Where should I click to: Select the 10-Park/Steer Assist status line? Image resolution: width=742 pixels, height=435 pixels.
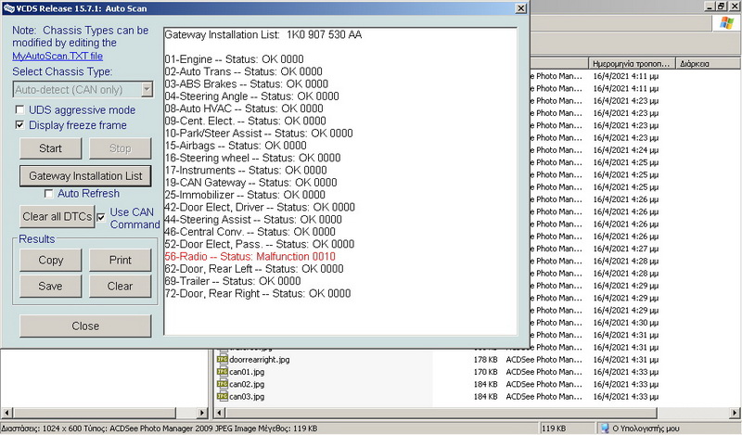pyautogui.click(x=259, y=133)
